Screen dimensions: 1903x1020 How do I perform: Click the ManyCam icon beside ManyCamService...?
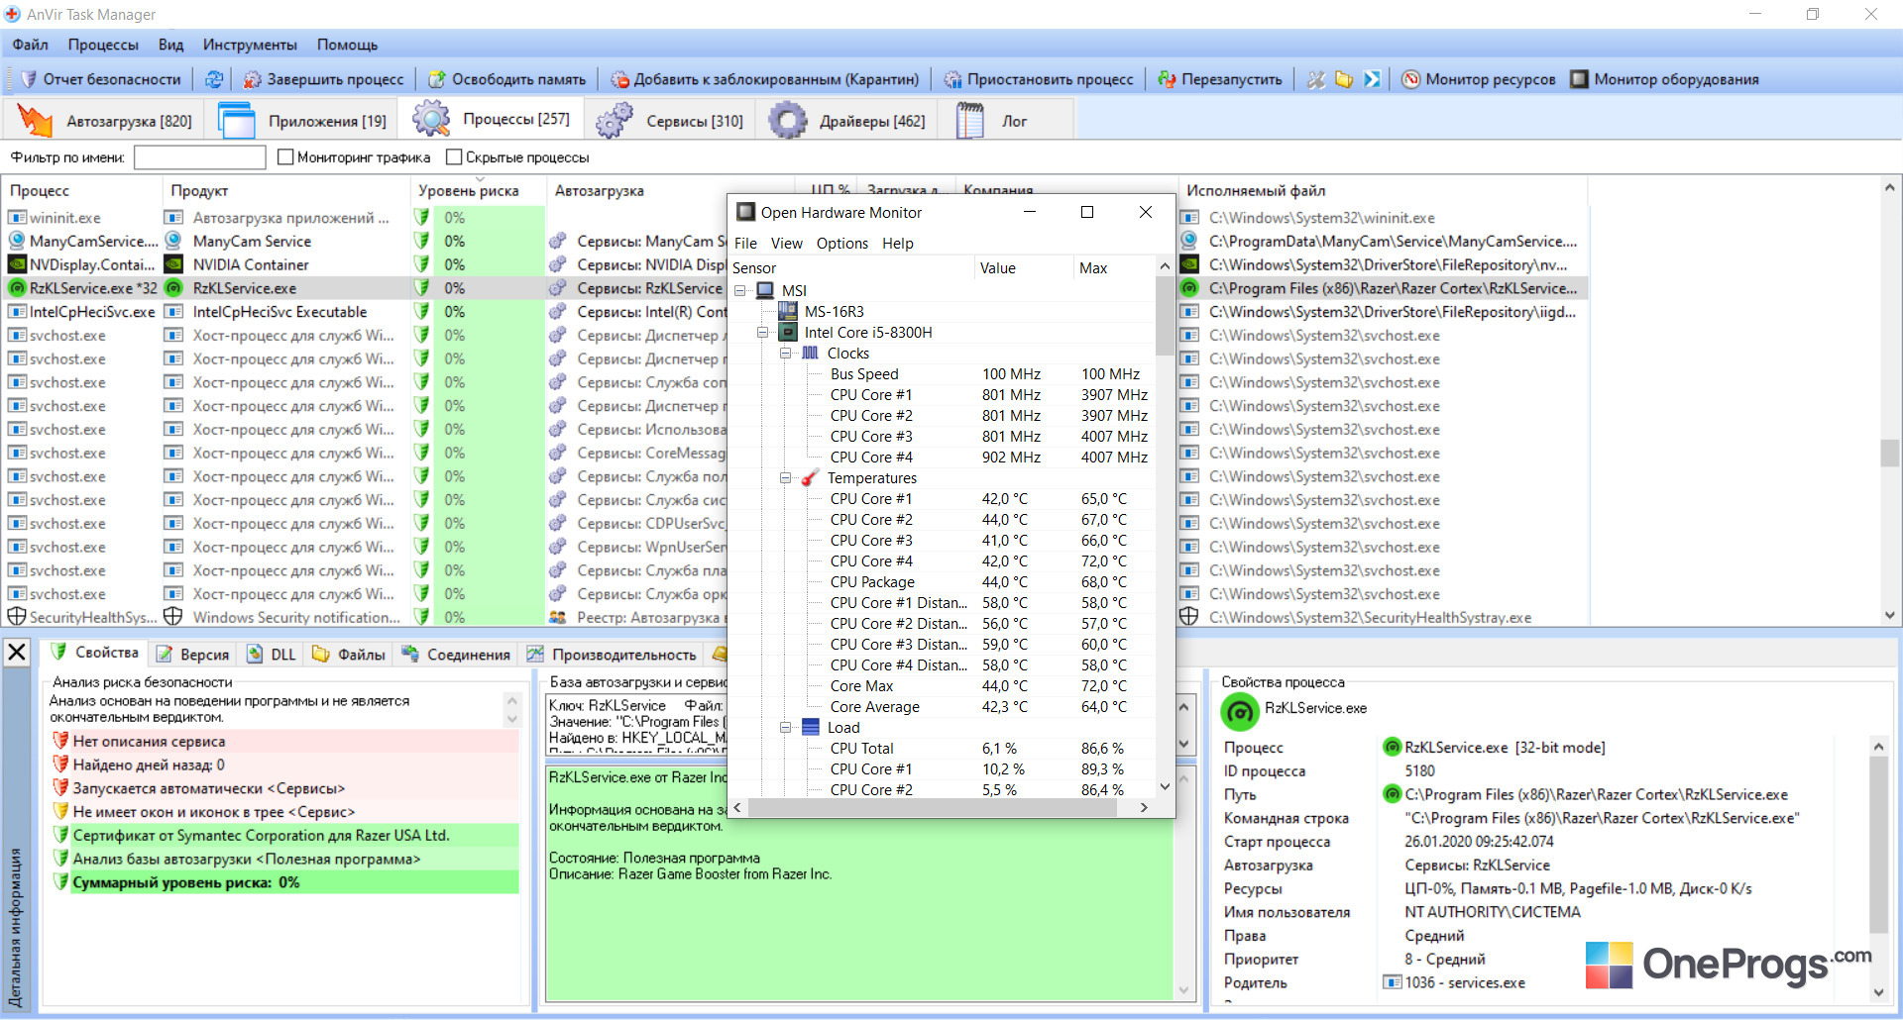17,241
